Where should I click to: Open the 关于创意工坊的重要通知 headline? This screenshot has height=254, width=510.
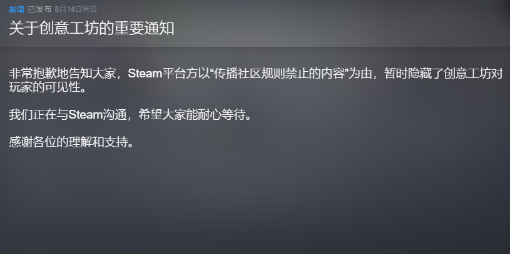(91, 29)
